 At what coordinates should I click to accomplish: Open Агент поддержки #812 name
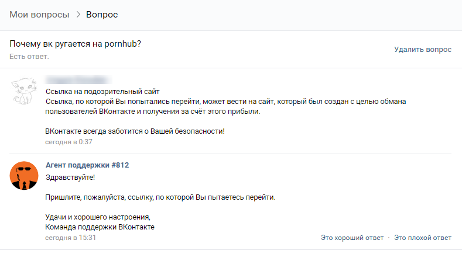pyautogui.click(x=87, y=165)
